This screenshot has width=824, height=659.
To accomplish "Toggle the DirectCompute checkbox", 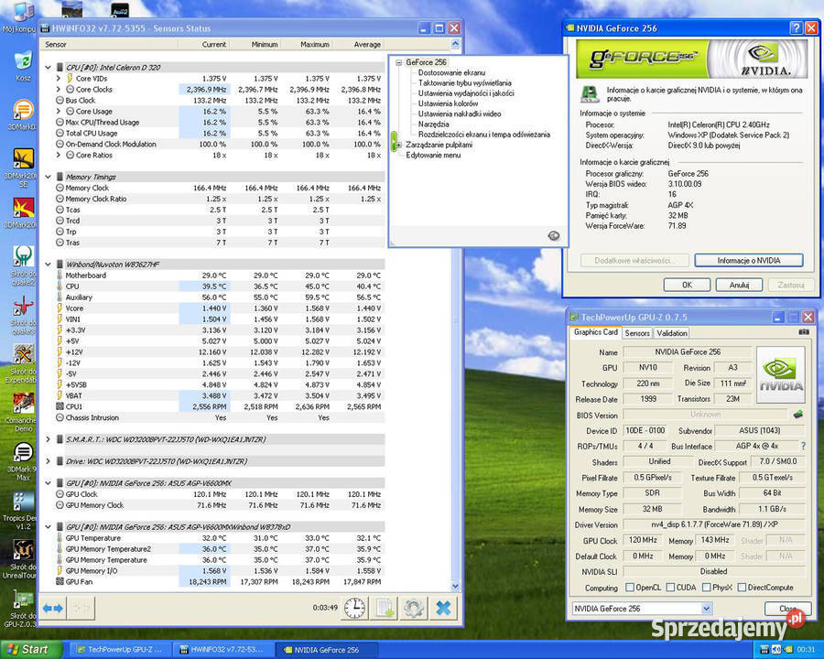I will [742, 587].
